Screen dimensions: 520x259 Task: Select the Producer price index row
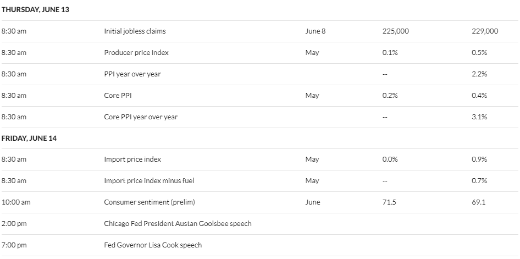260,53
